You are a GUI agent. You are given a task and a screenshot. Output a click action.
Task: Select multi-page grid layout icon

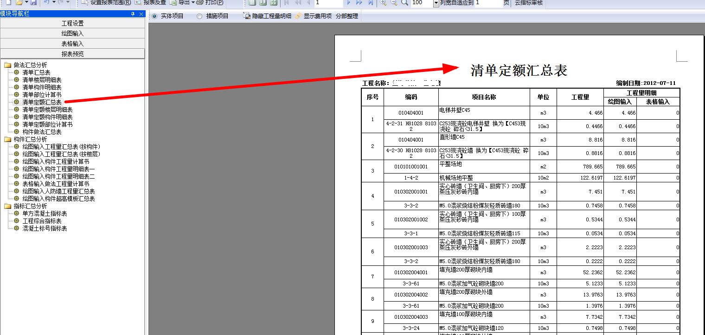pyautogui.click(x=274, y=2)
